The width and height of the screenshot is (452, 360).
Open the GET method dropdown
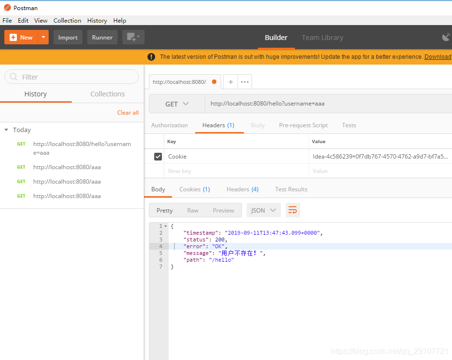point(177,104)
